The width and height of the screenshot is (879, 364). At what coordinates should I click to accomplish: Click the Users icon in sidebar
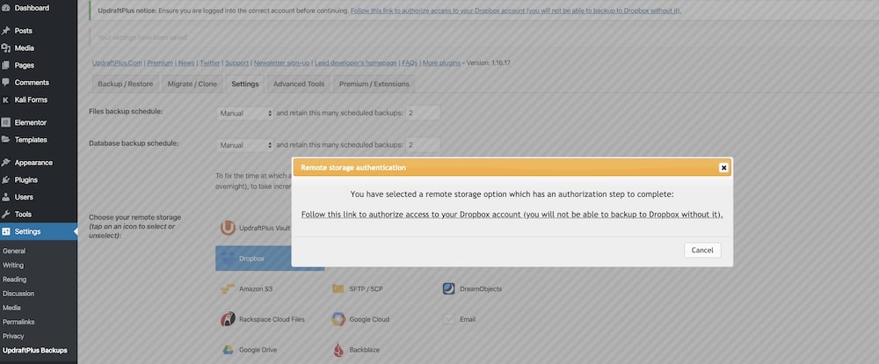pyautogui.click(x=5, y=197)
